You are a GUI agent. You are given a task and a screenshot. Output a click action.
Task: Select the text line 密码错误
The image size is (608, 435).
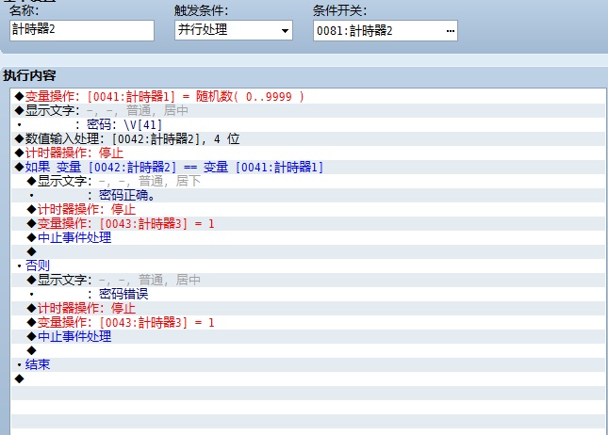[x=308, y=295]
